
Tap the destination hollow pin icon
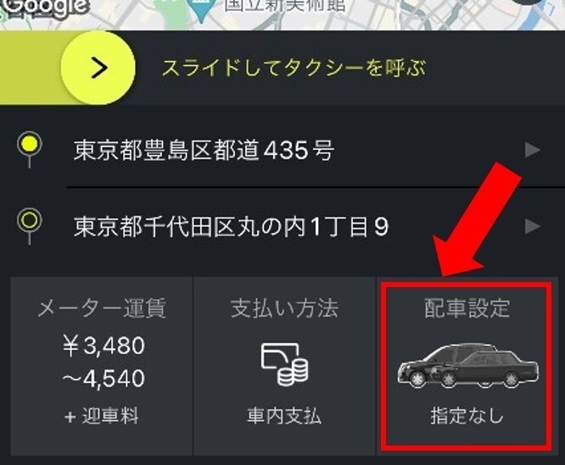(x=30, y=226)
